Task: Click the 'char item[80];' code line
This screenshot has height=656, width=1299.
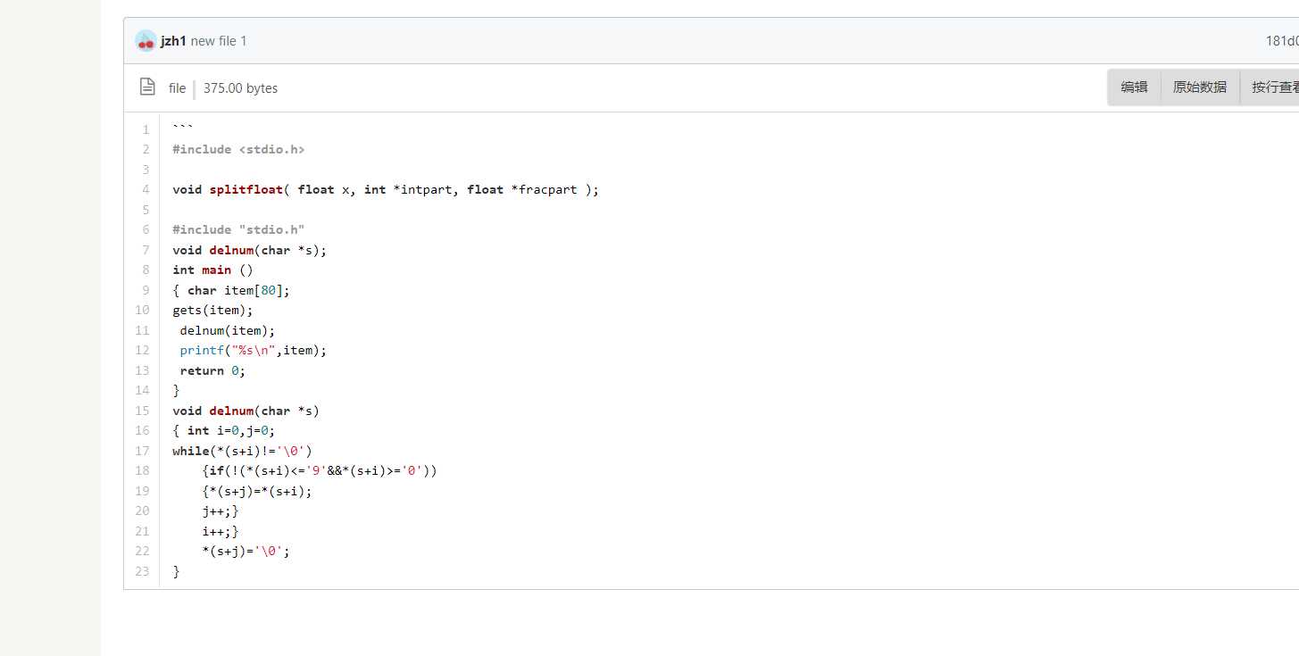Action: pos(231,290)
